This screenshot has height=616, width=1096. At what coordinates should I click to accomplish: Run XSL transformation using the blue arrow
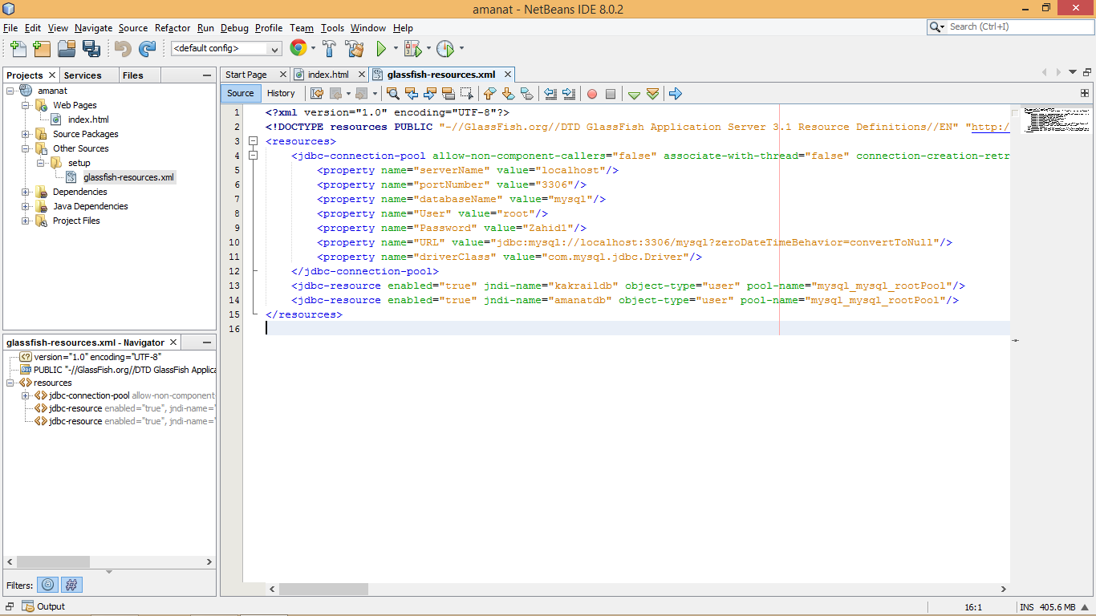coord(675,94)
